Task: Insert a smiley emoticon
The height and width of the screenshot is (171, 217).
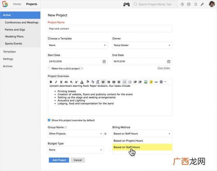Action: (151, 82)
